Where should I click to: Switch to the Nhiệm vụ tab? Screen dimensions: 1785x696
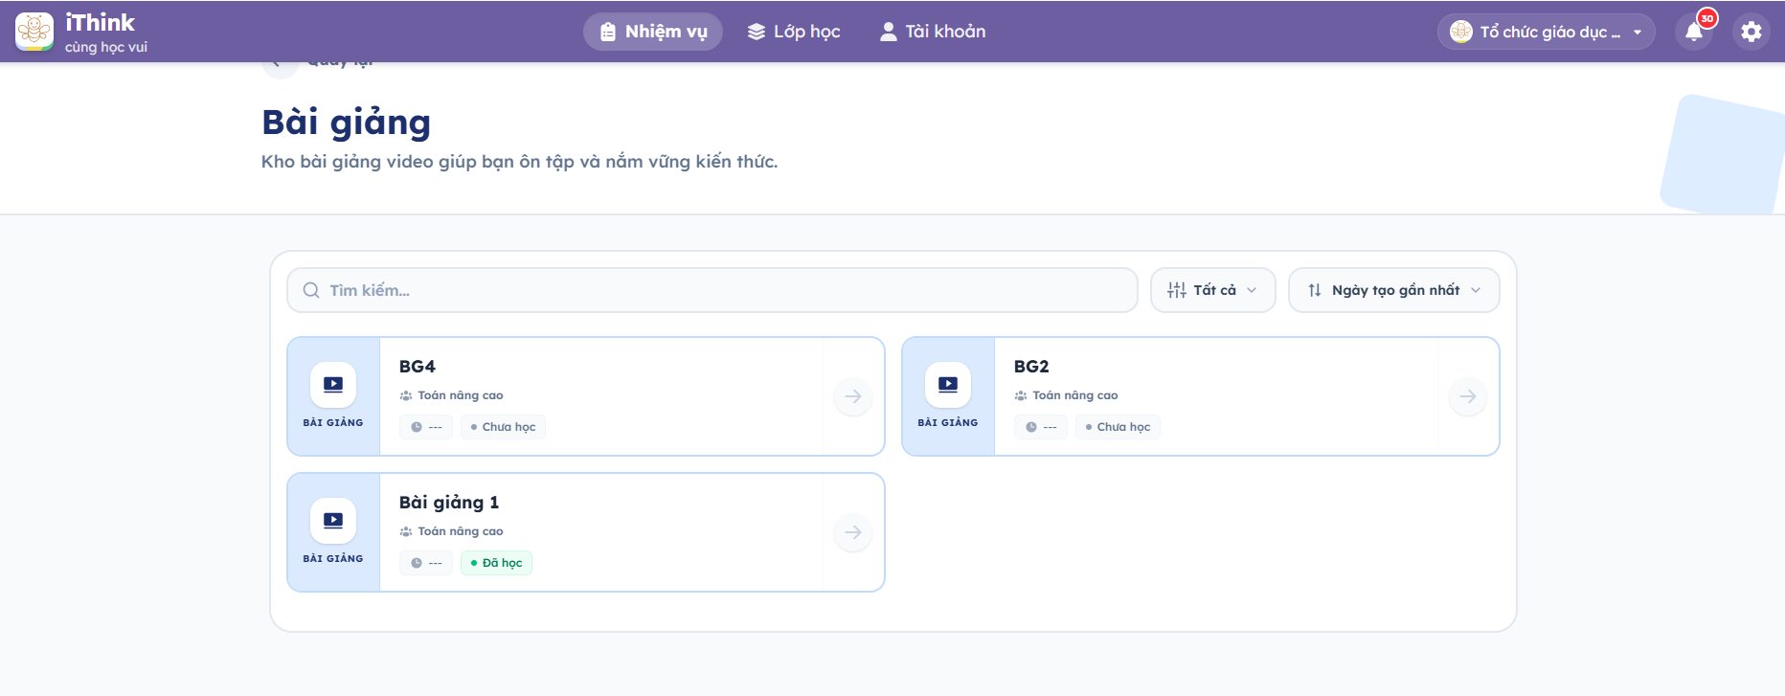(x=653, y=32)
